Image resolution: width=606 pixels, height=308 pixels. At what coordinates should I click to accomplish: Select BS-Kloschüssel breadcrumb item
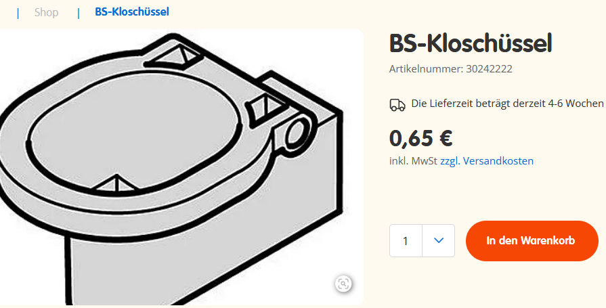[132, 12]
